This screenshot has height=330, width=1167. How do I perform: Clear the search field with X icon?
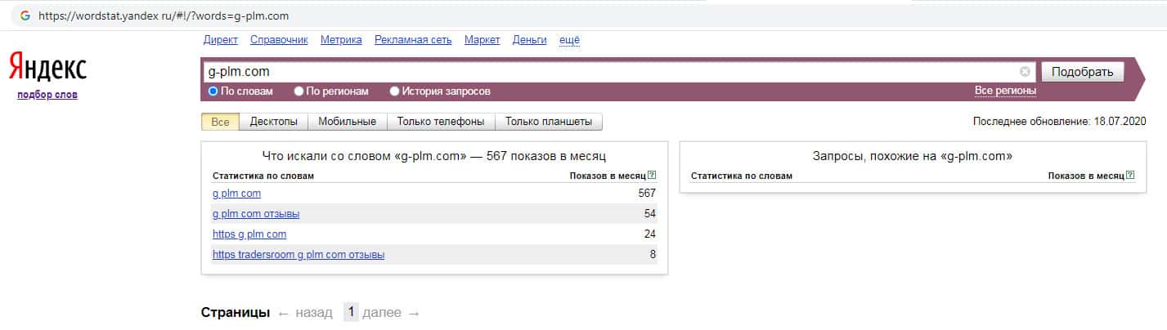pyautogui.click(x=1025, y=72)
